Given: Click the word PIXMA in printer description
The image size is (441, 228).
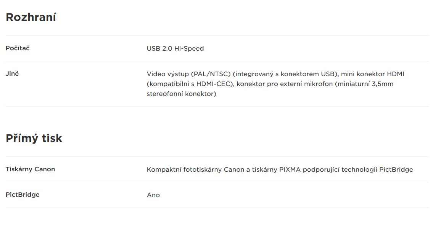Looking at the screenshot, I should 290,170.
